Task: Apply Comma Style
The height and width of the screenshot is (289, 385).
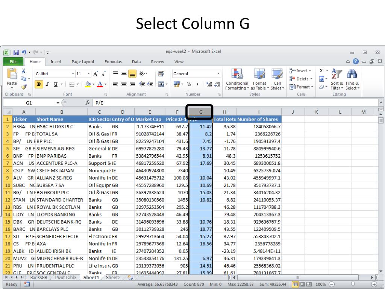Action: 197,84
